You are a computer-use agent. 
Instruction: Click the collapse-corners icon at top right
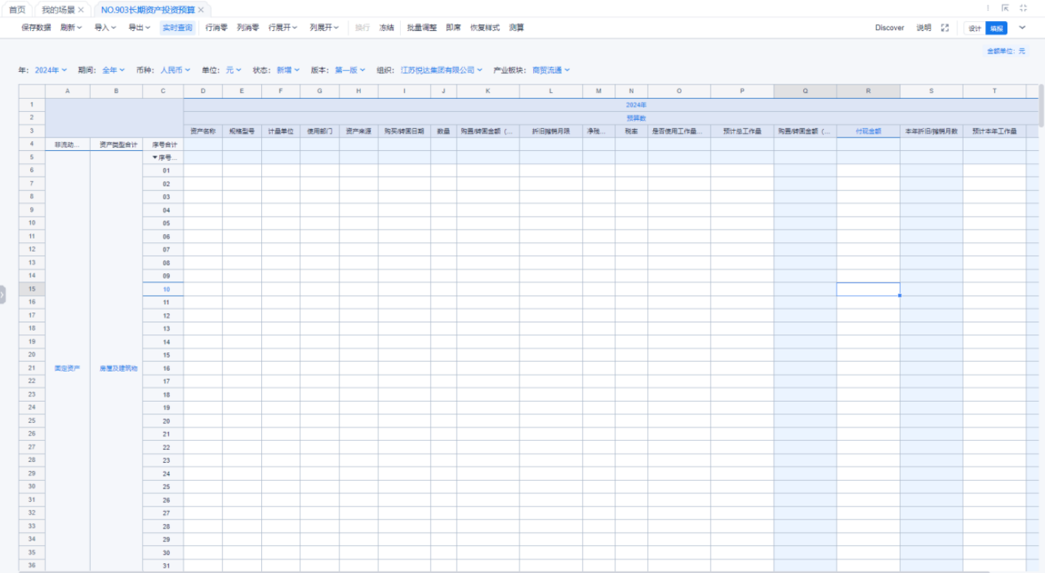(1023, 8)
